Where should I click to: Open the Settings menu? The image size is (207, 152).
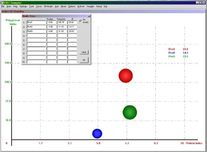[23, 6]
